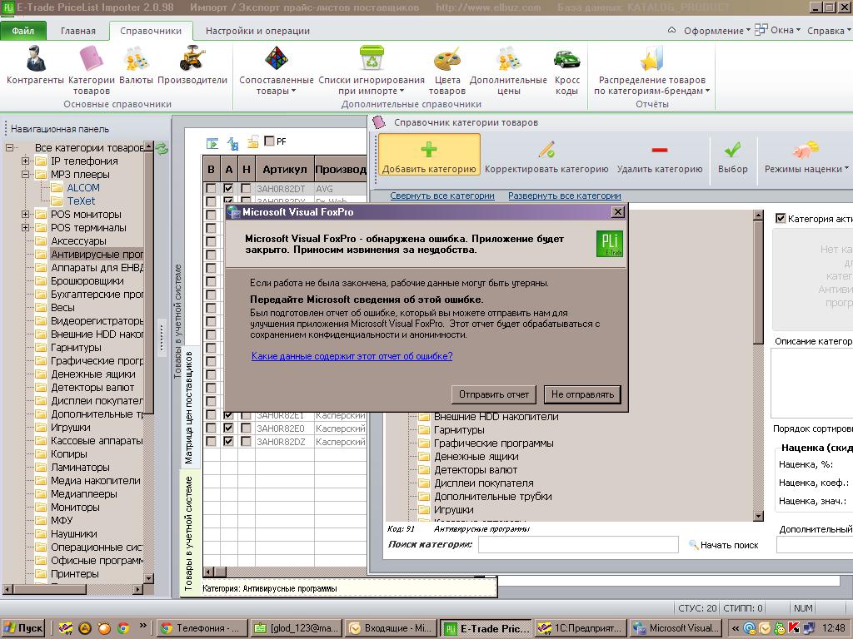The image size is (853, 639).
Task: Open Режимы наценки piggy bank icon
Action: pos(806,149)
